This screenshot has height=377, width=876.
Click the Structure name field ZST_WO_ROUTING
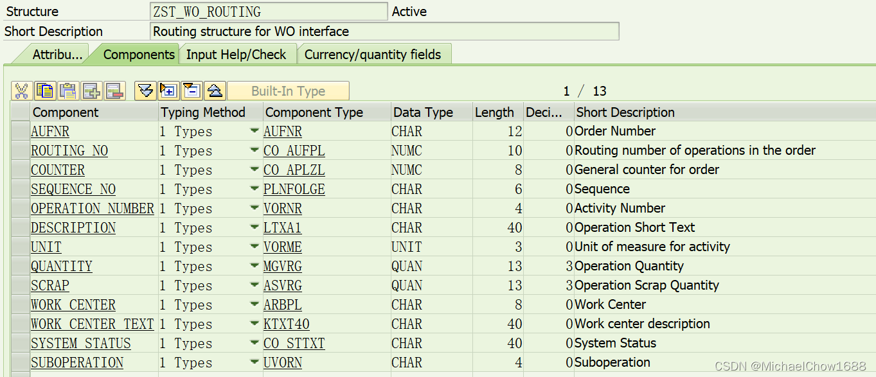(268, 12)
